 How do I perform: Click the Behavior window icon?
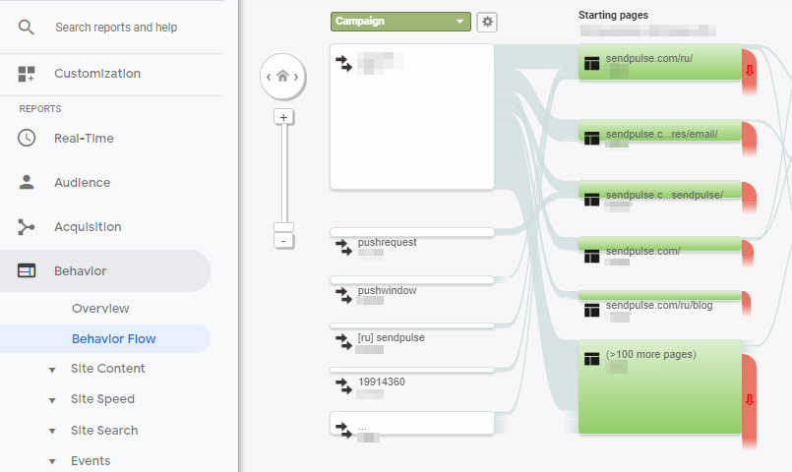[x=27, y=271]
